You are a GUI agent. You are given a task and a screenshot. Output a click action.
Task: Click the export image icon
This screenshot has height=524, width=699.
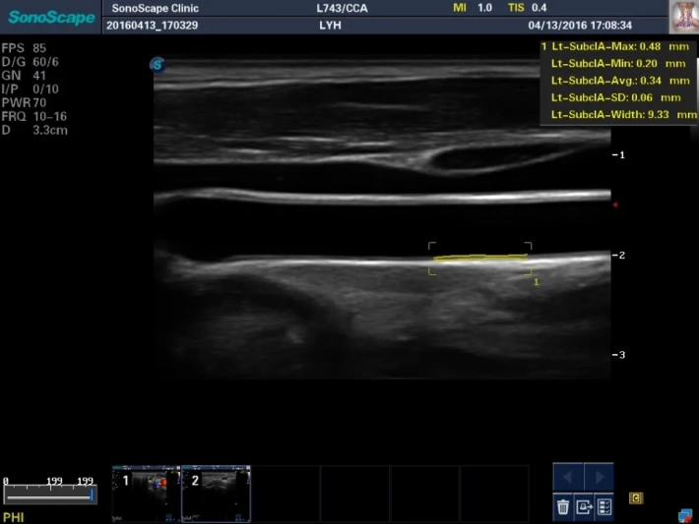(584, 506)
